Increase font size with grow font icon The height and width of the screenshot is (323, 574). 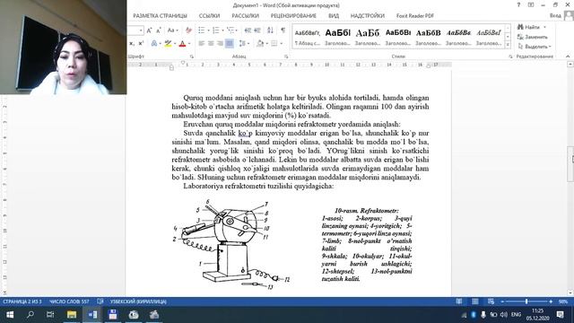(149, 31)
